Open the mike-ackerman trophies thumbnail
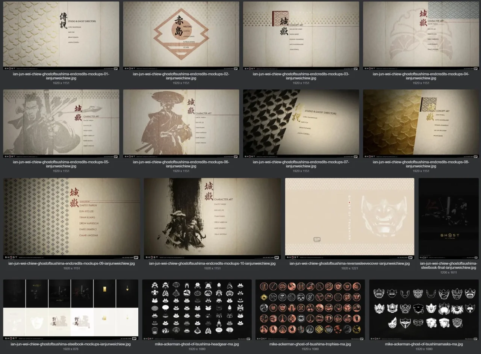The height and width of the screenshot is (354, 481). 310,310
